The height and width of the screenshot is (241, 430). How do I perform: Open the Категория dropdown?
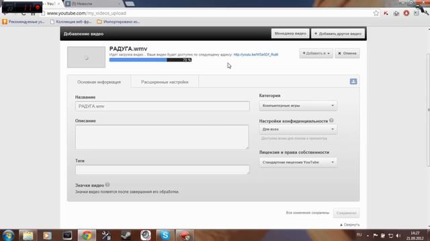coord(298,106)
